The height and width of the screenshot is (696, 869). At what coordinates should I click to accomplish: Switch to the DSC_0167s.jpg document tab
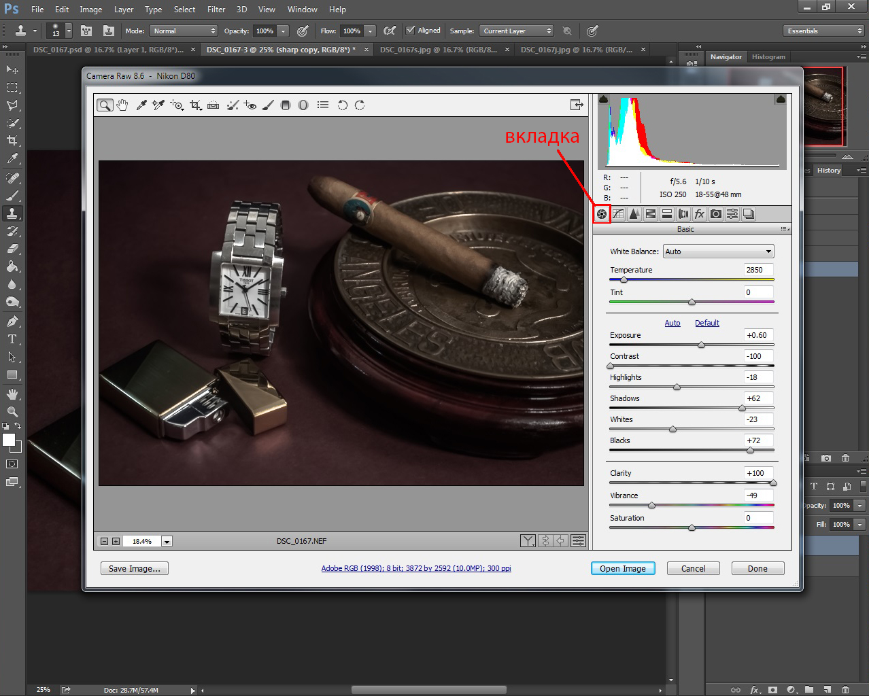click(439, 50)
